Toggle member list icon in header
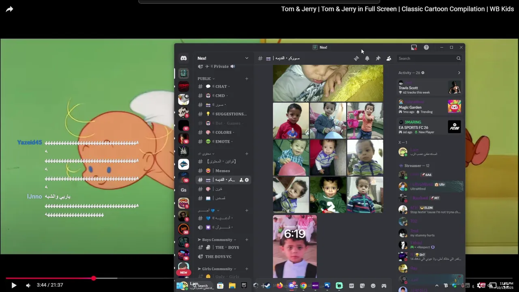 pyautogui.click(x=389, y=58)
